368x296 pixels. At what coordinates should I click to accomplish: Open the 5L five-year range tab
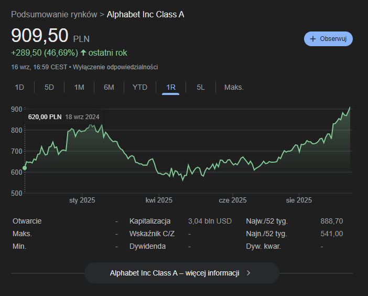[201, 87]
